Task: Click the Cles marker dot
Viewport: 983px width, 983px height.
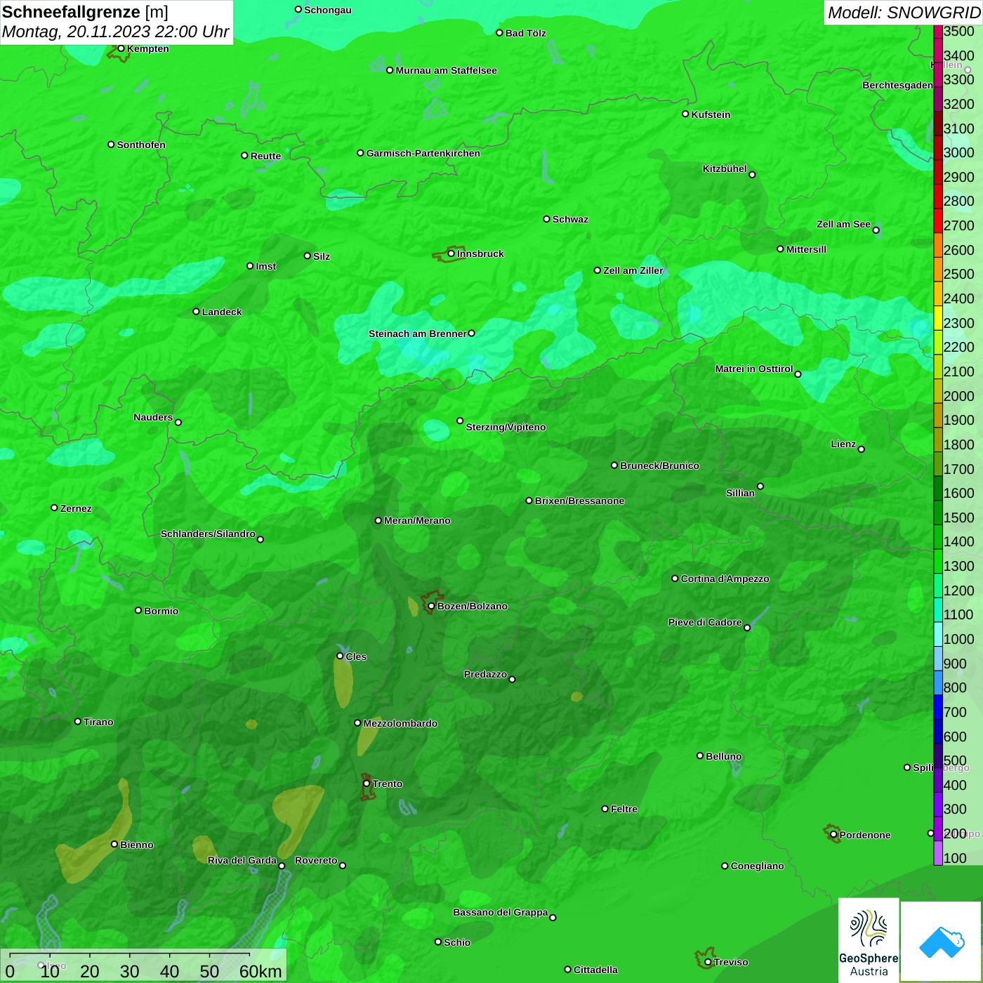Action: click(x=340, y=656)
